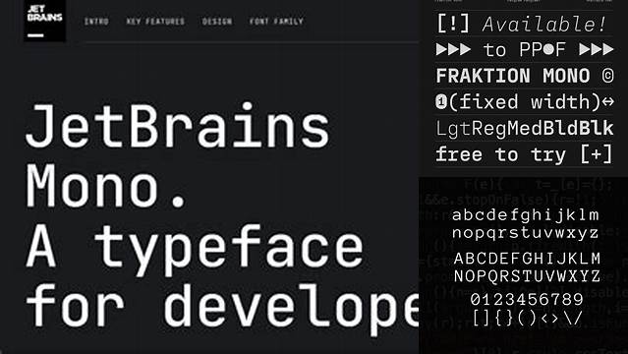Click the "Available!" italic link
The image size is (628, 354).
pyautogui.click(x=543, y=24)
